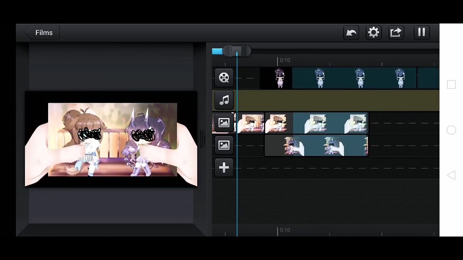Select the video track reel icon
The image size is (463, 260).
[224, 78]
